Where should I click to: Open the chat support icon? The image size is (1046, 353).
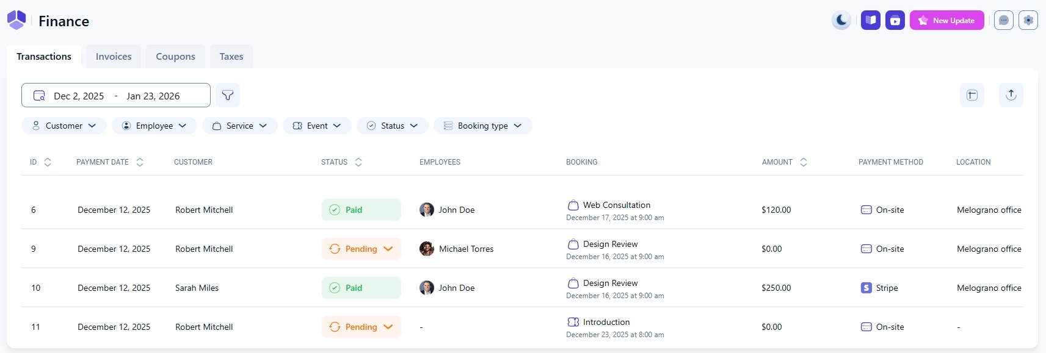pyautogui.click(x=1003, y=21)
